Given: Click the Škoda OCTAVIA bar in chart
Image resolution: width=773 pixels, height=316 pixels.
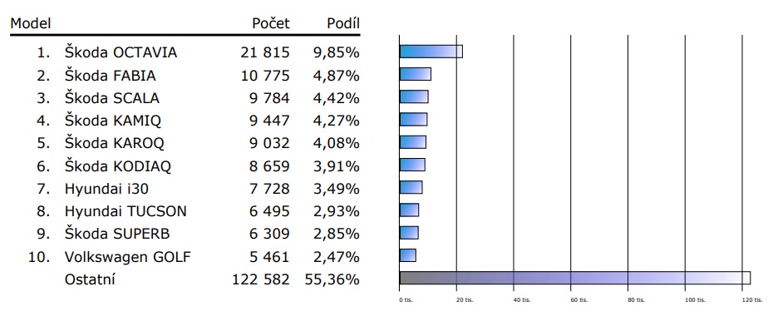Looking at the screenshot, I should 431,52.
